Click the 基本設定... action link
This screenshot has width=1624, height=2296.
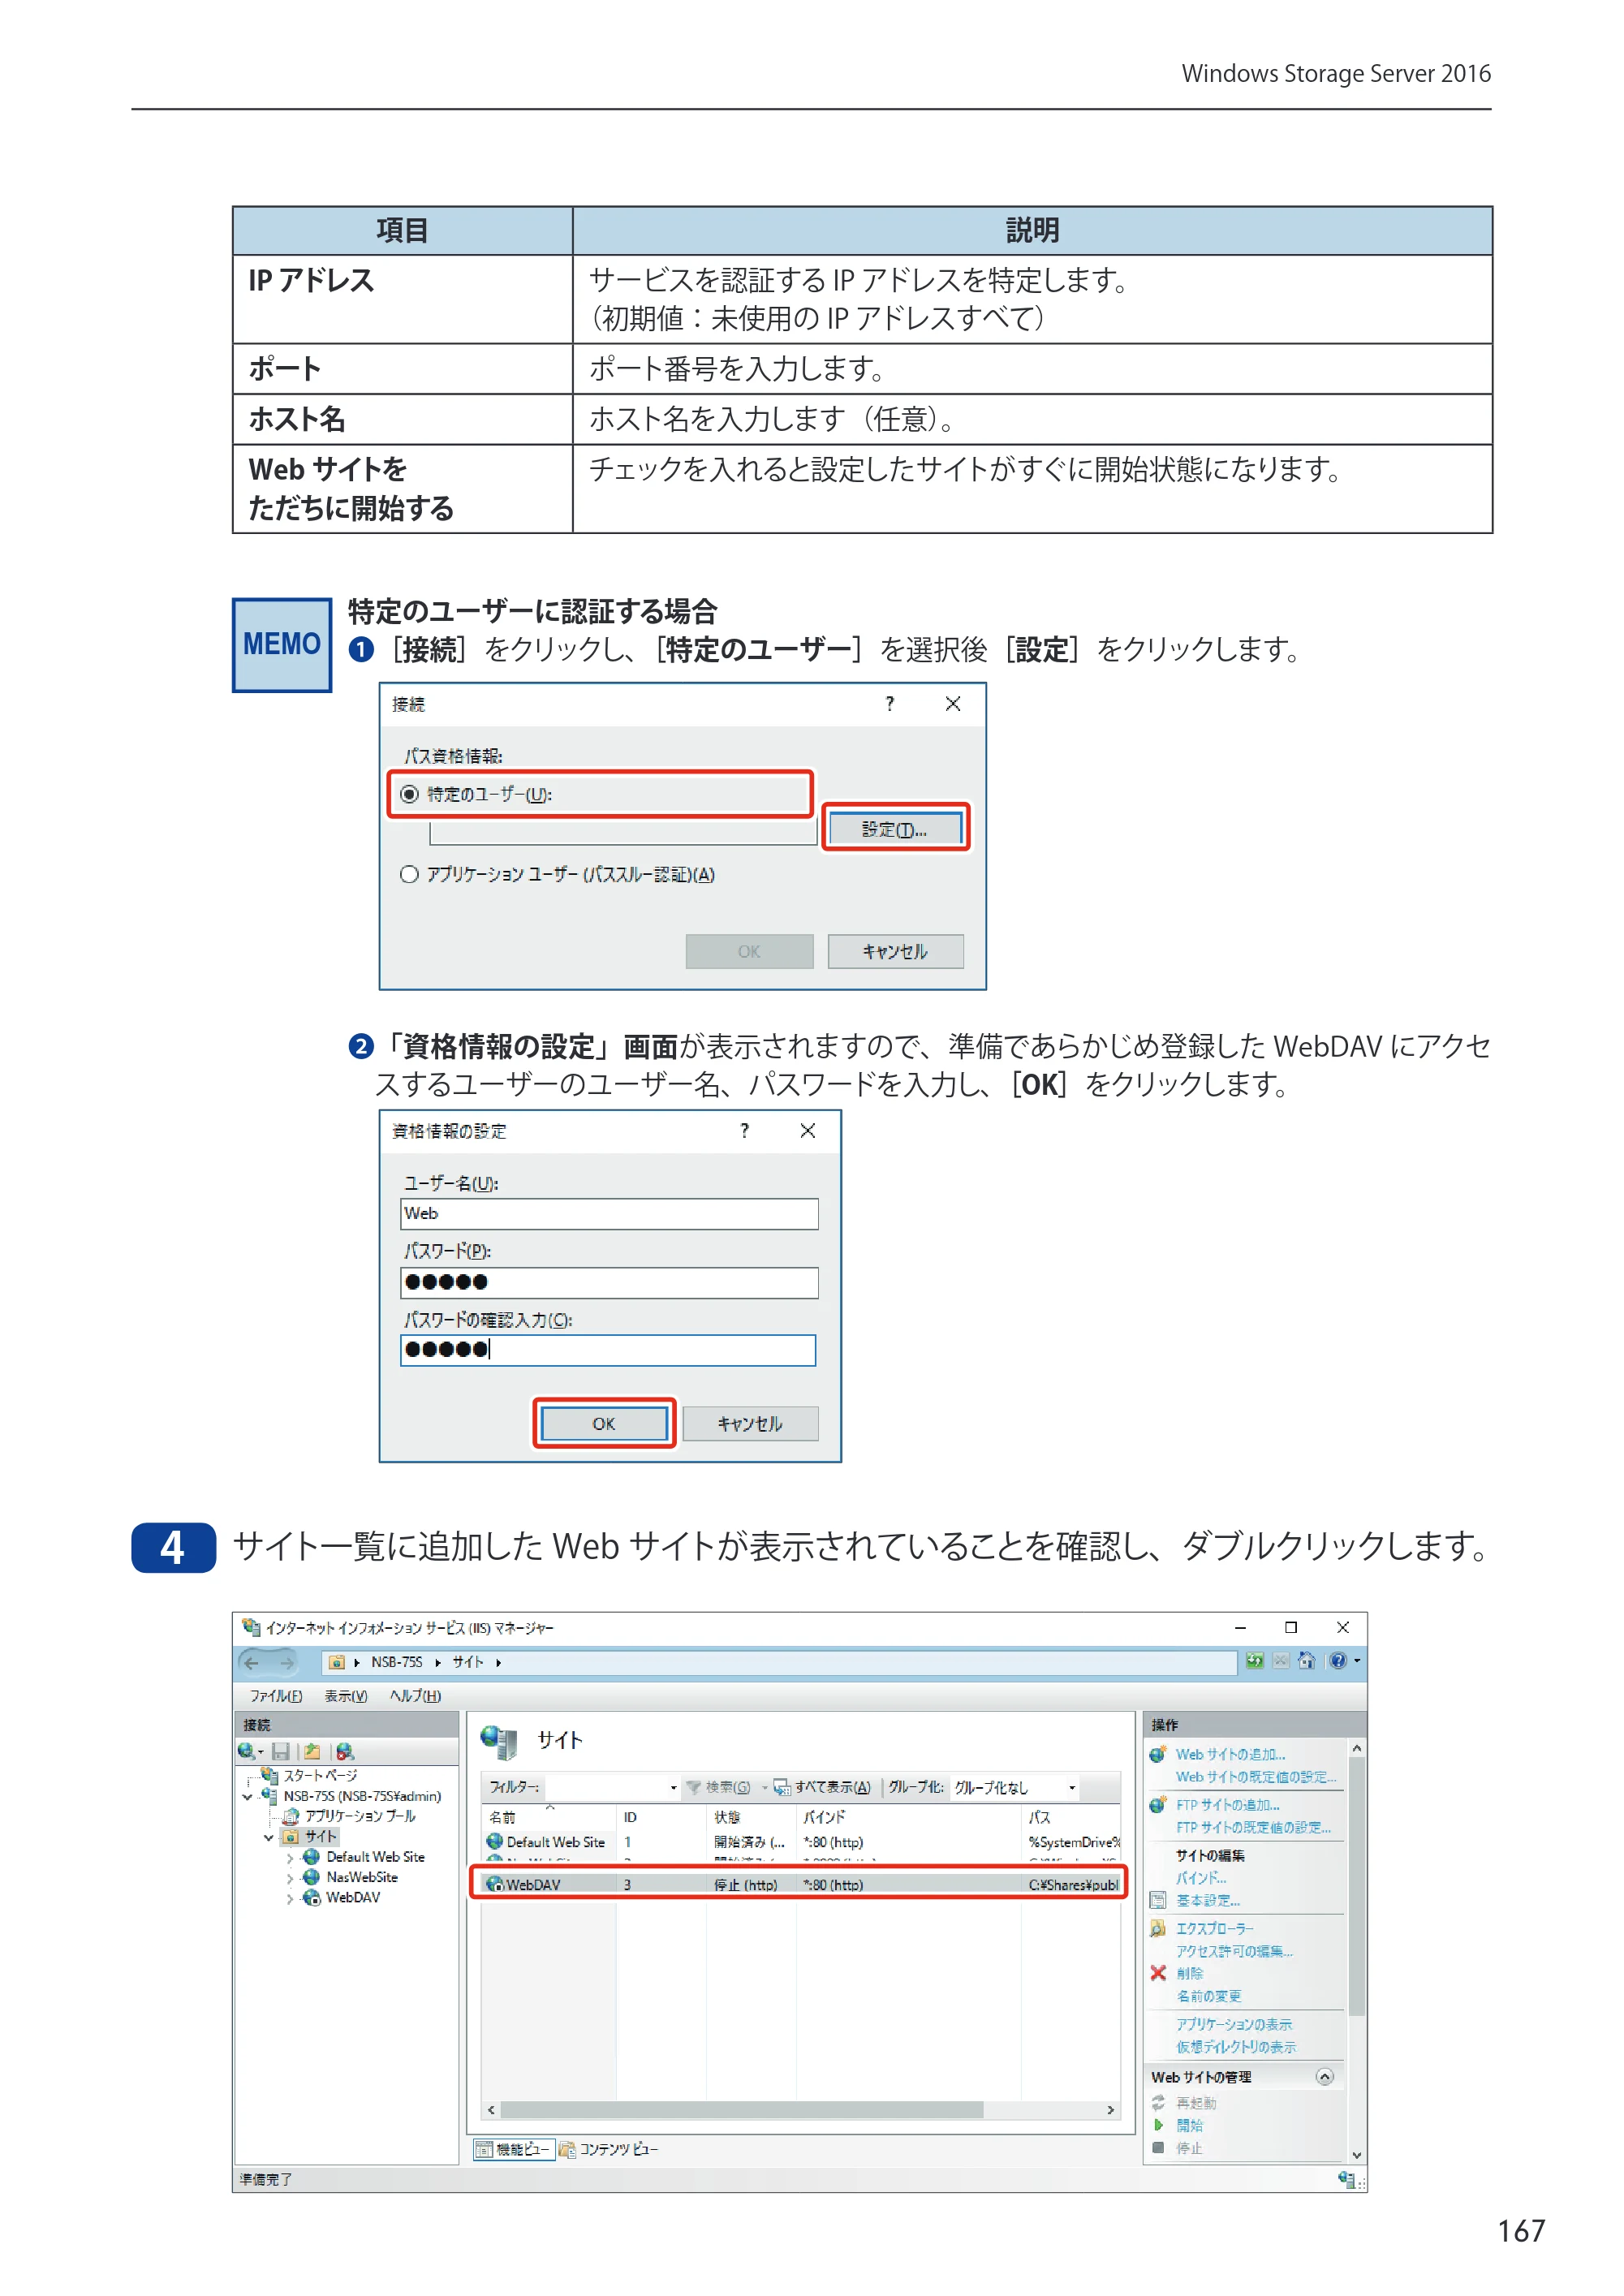coord(1208,1901)
